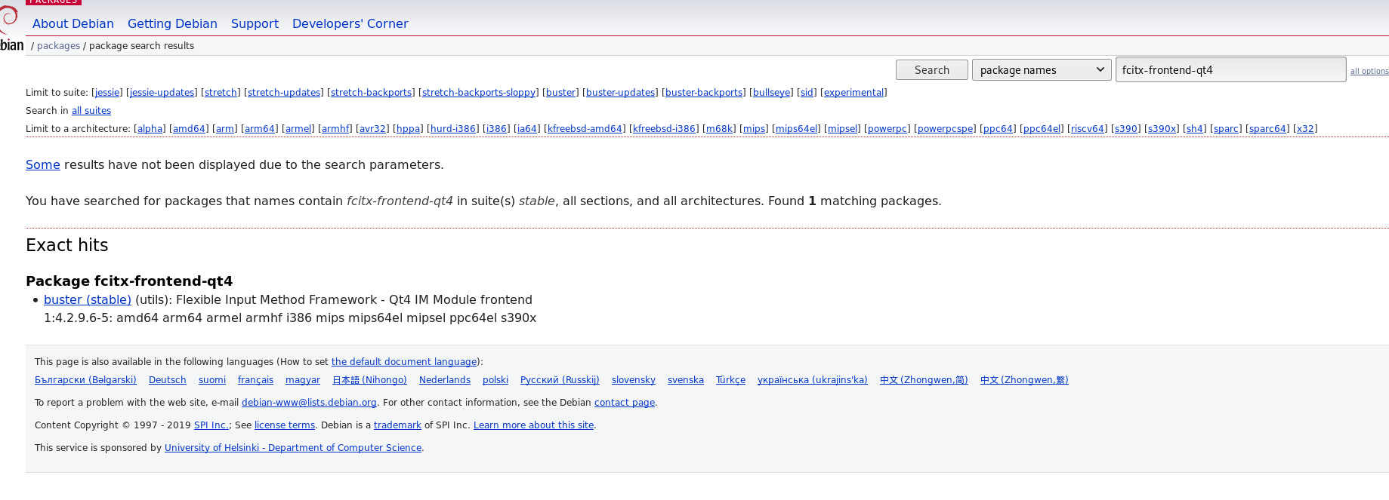Limit architecture to amd64

pos(189,129)
